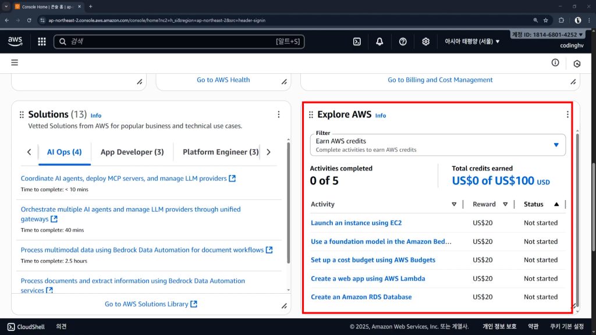The image size is (596, 335).
Task: Click resize handle of Billing widget
Action: coord(573,81)
